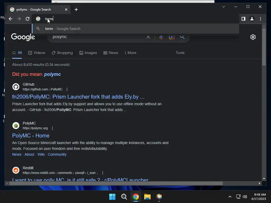Click the 'polymc' spelling suggestion
The image size is (271, 203).
[52, 74]
